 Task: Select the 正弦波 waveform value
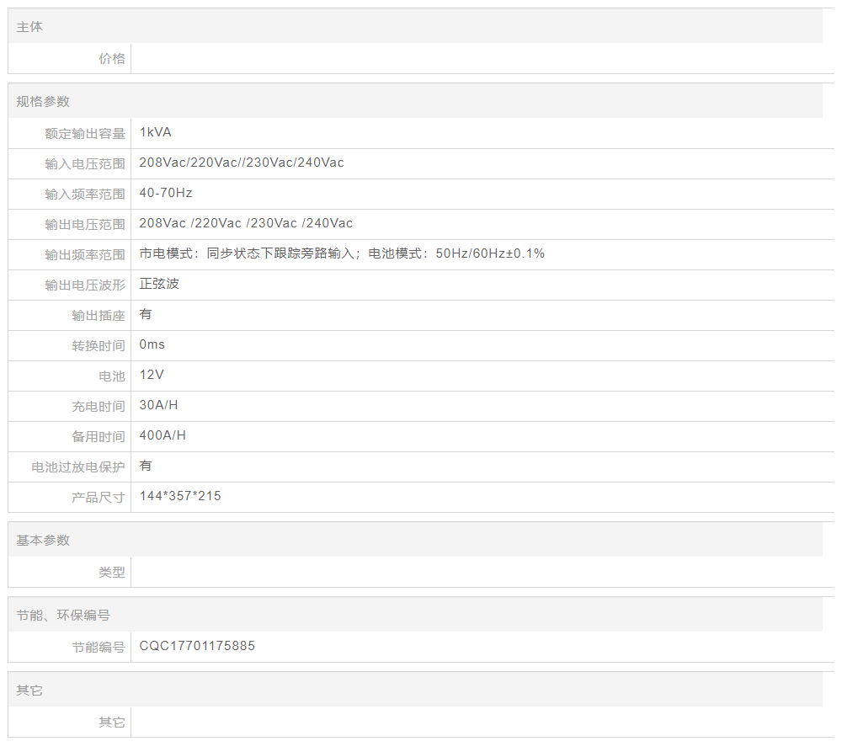click(x=159, y=284)
